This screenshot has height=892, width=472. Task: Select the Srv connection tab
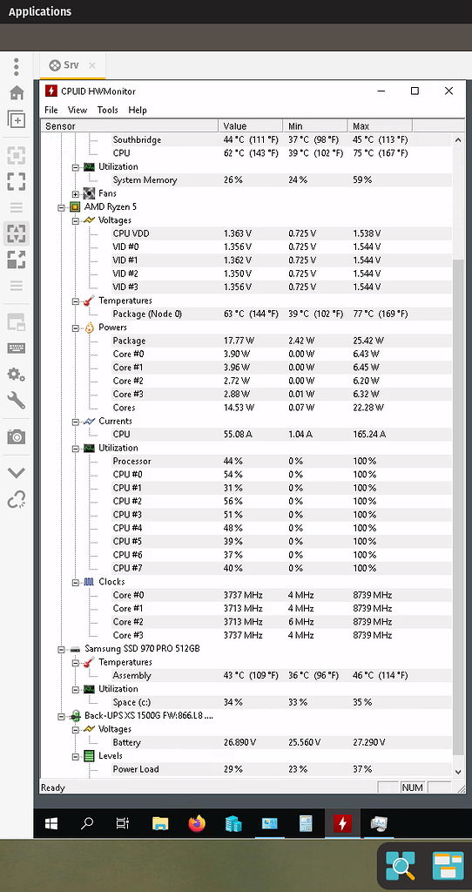tap(72, 64)
